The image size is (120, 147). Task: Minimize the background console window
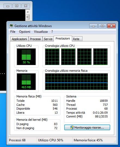[x=8, y=6]
